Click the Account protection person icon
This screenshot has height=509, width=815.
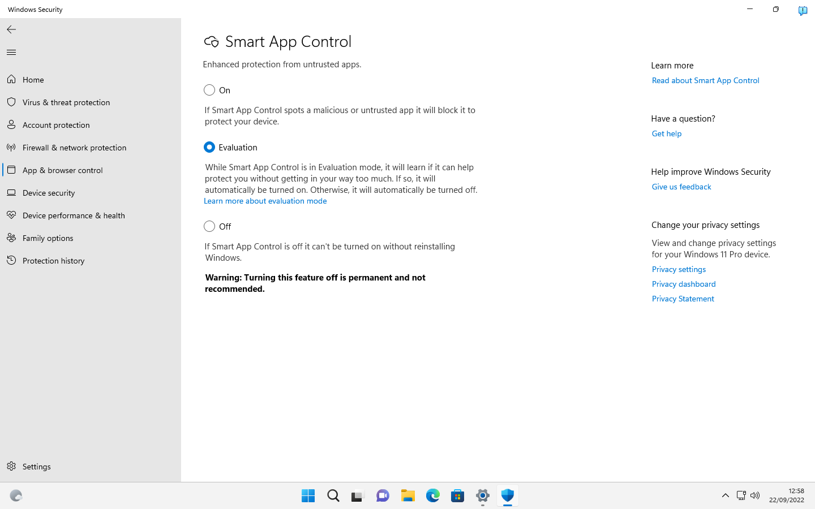coord(11,125)
